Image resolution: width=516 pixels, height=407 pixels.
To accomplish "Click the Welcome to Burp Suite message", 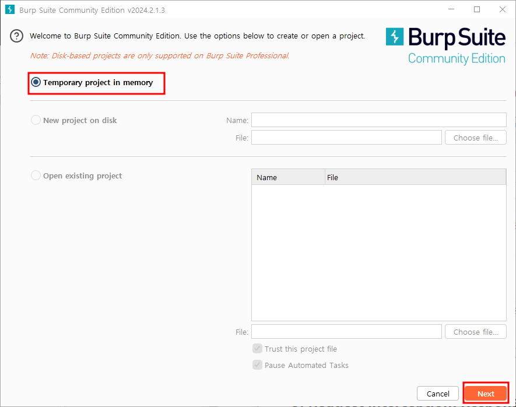I will pos(197,36).
